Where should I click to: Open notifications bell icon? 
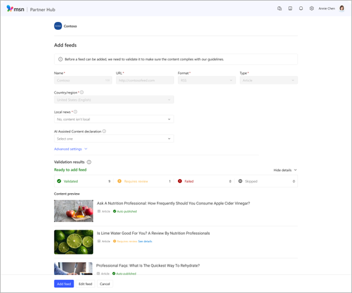click(x=301, y=8)
